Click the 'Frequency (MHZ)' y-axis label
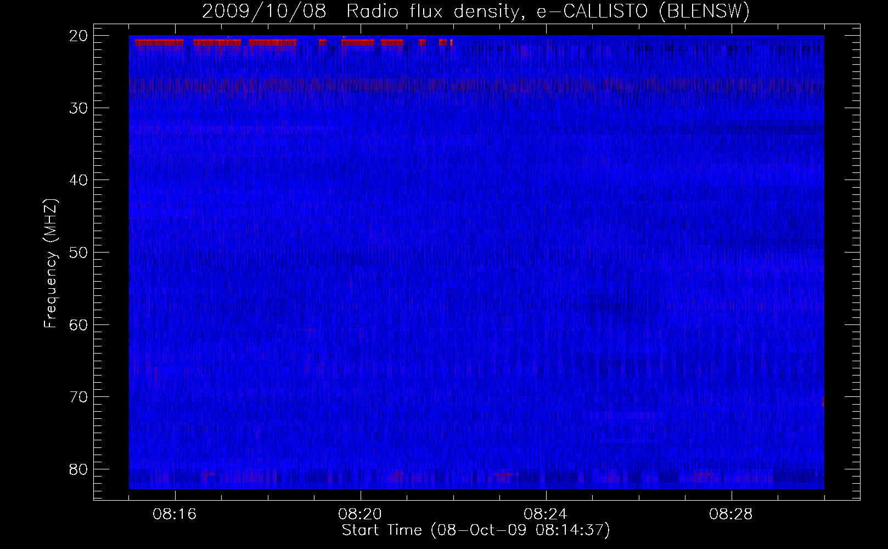Screen dimensions: 888x549 (50, 264)
